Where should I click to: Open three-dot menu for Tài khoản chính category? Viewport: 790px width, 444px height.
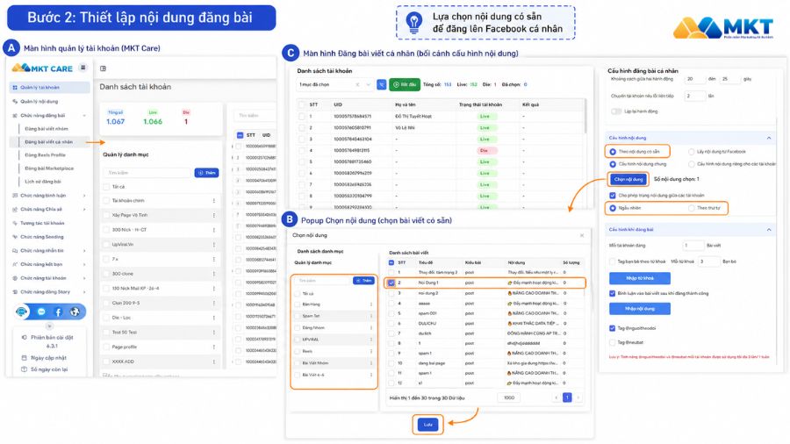pyautogui.click(x=214, y=200)
